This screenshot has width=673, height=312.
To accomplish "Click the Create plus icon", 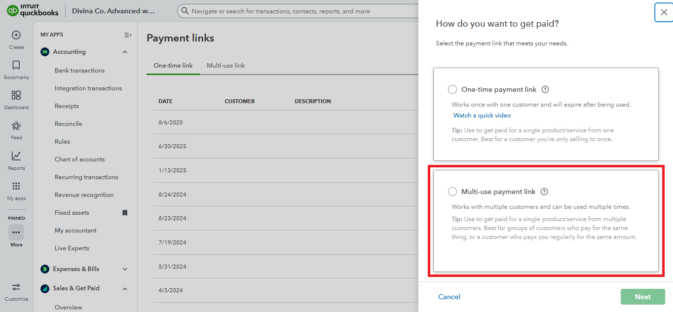I will (16, 35).
